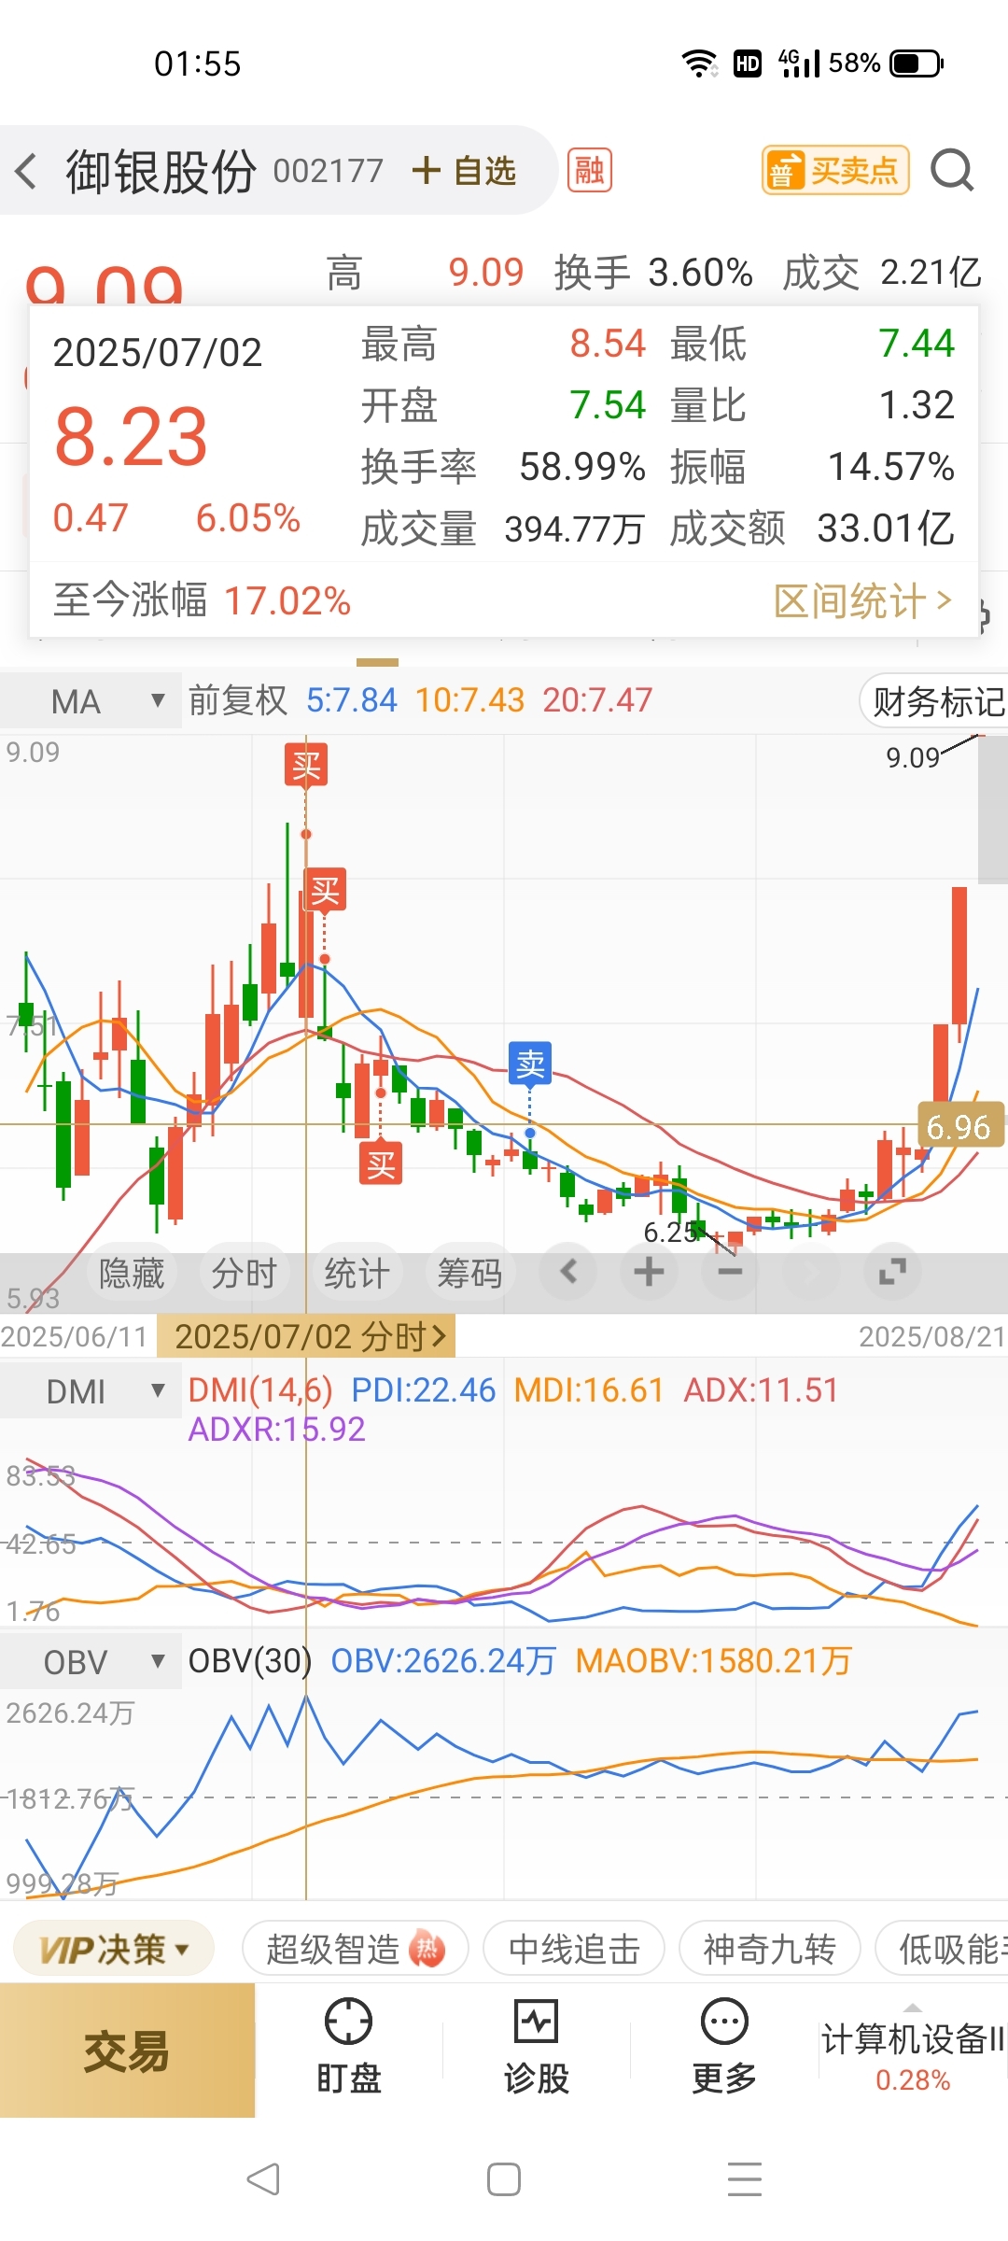
Task: Tap the grey scrollbar on chart's right edge
Action: 992,810
